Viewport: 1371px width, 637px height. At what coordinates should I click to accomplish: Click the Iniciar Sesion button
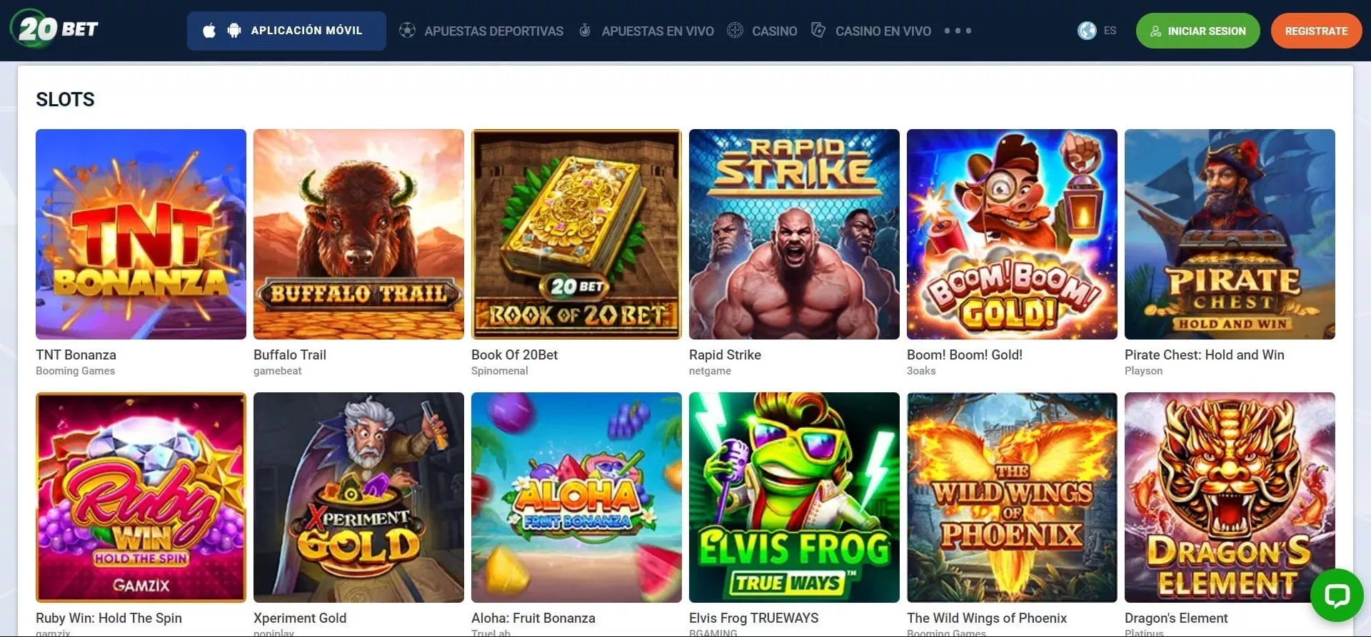click(x=1197, y=31)
